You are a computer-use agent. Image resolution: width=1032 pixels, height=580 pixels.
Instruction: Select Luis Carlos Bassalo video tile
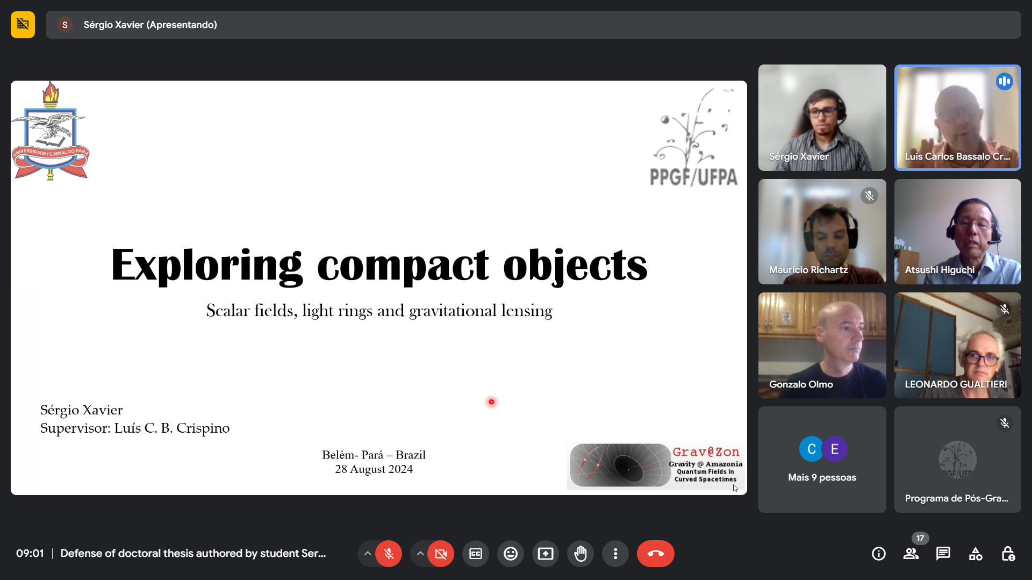pos(958,118)
